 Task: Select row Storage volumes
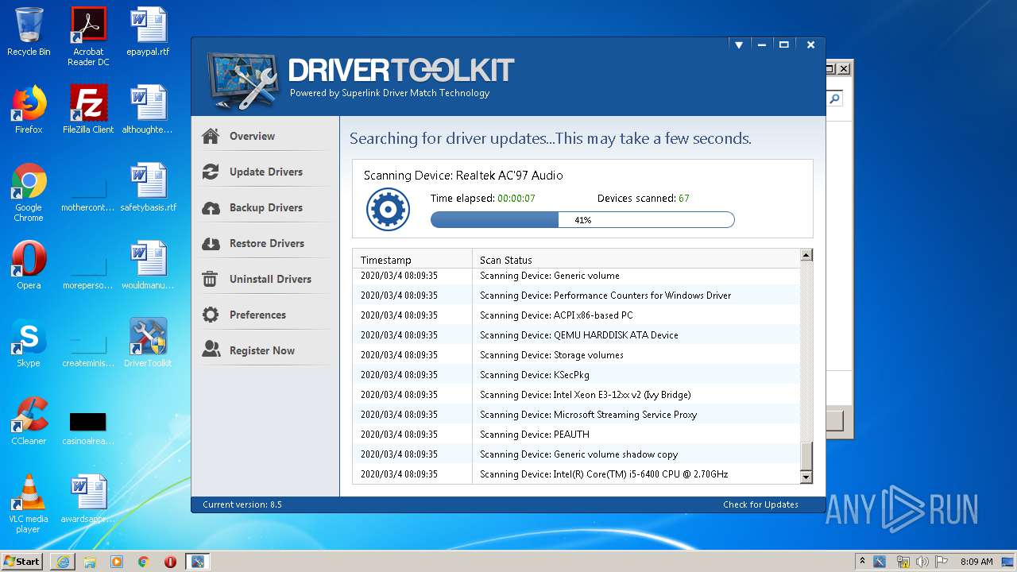coord(577,355)
